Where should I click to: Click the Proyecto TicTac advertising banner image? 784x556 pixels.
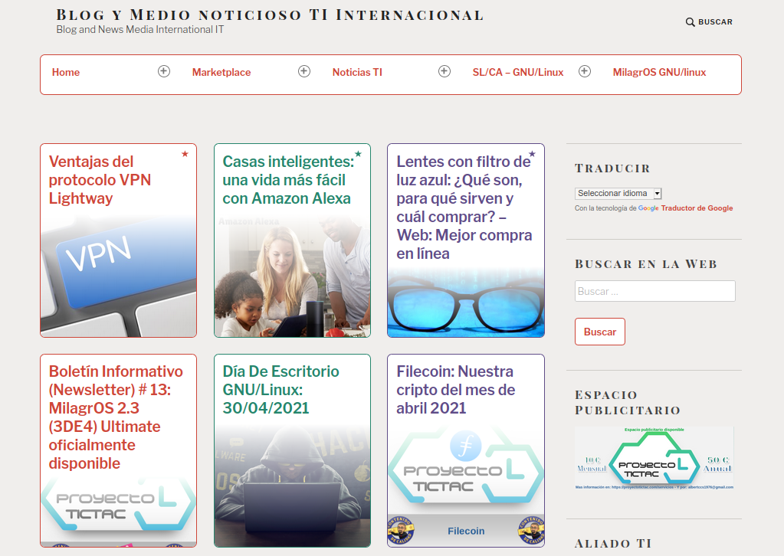tap(654, 458)
